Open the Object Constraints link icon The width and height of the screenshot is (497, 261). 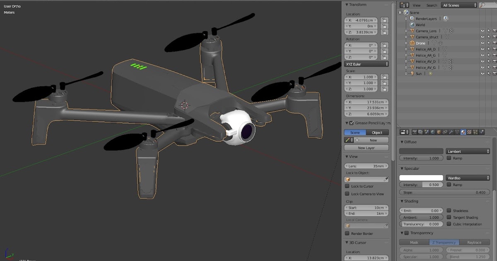point(444,132)
